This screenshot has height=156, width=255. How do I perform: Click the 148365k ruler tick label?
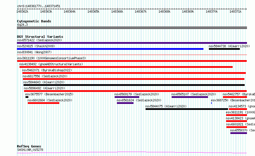pyautogui.click(x=93, y=11)
